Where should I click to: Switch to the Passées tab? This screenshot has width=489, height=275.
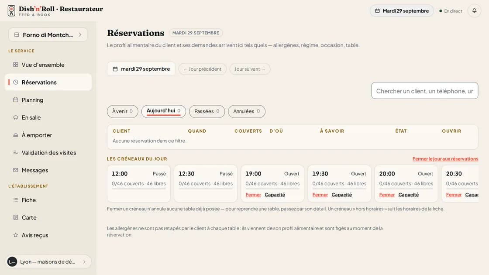point(207,111)
